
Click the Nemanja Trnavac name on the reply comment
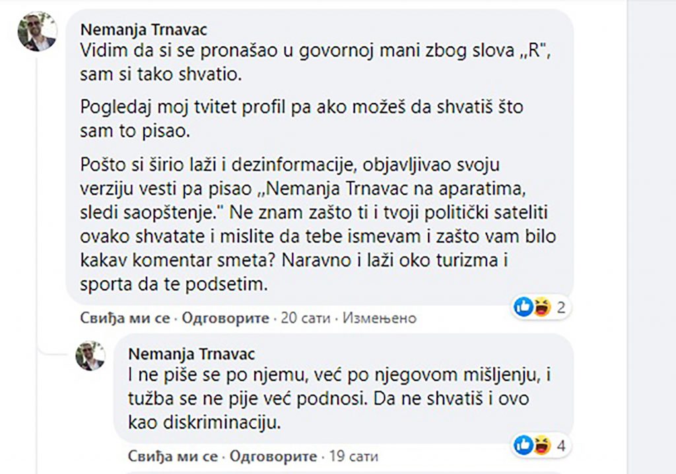[x=191, y=355]
